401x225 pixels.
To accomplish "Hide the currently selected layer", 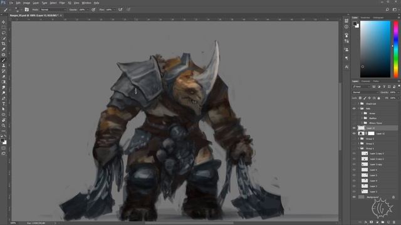I will pos(354,127).
